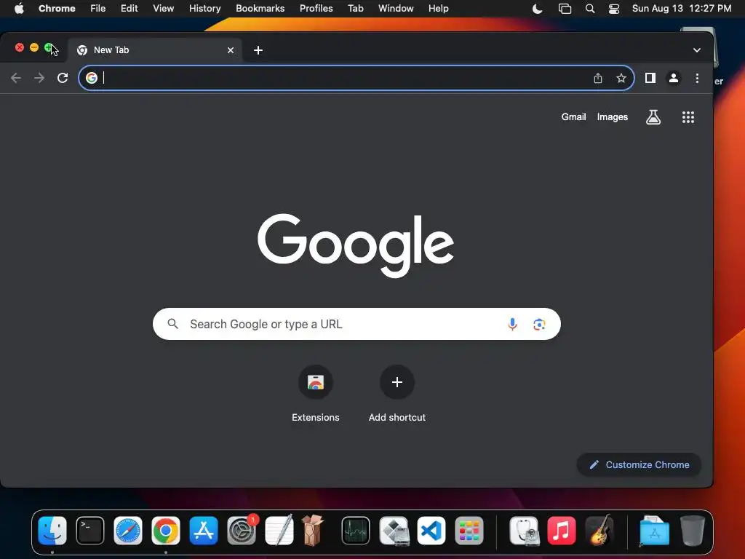
Task: Open the File menu
Action: tap(98, 9)
